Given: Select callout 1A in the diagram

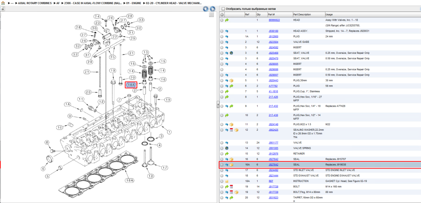Looking at the screenshot, I should click(x=67, y=104).
